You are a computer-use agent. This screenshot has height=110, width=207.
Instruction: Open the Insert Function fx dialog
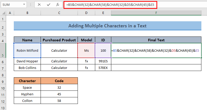[x=58, y=5]
